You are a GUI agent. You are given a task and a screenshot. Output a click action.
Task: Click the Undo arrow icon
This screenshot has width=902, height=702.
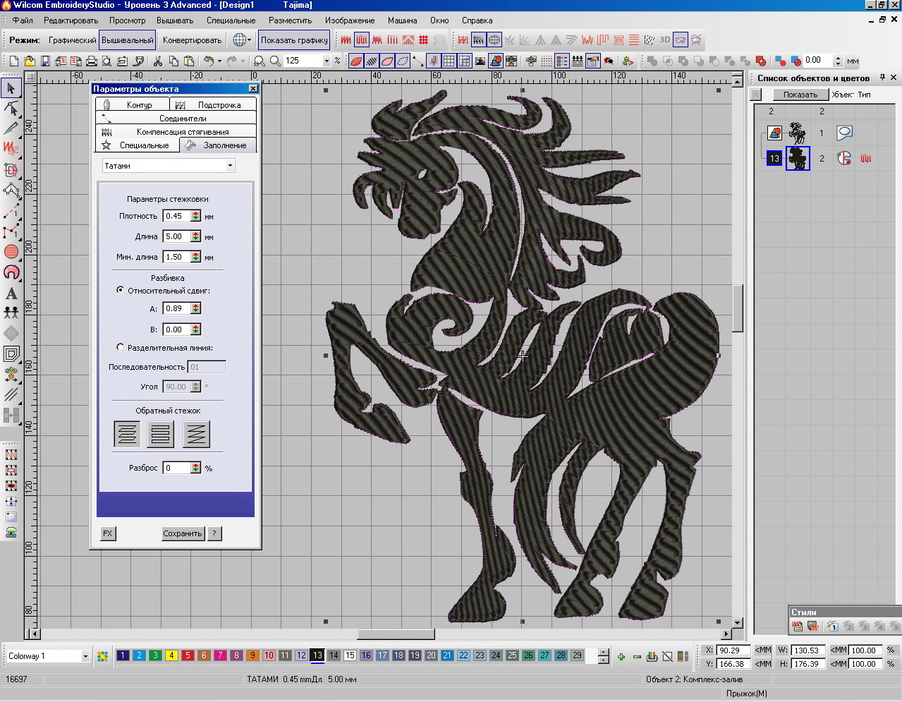pos(208,61)
